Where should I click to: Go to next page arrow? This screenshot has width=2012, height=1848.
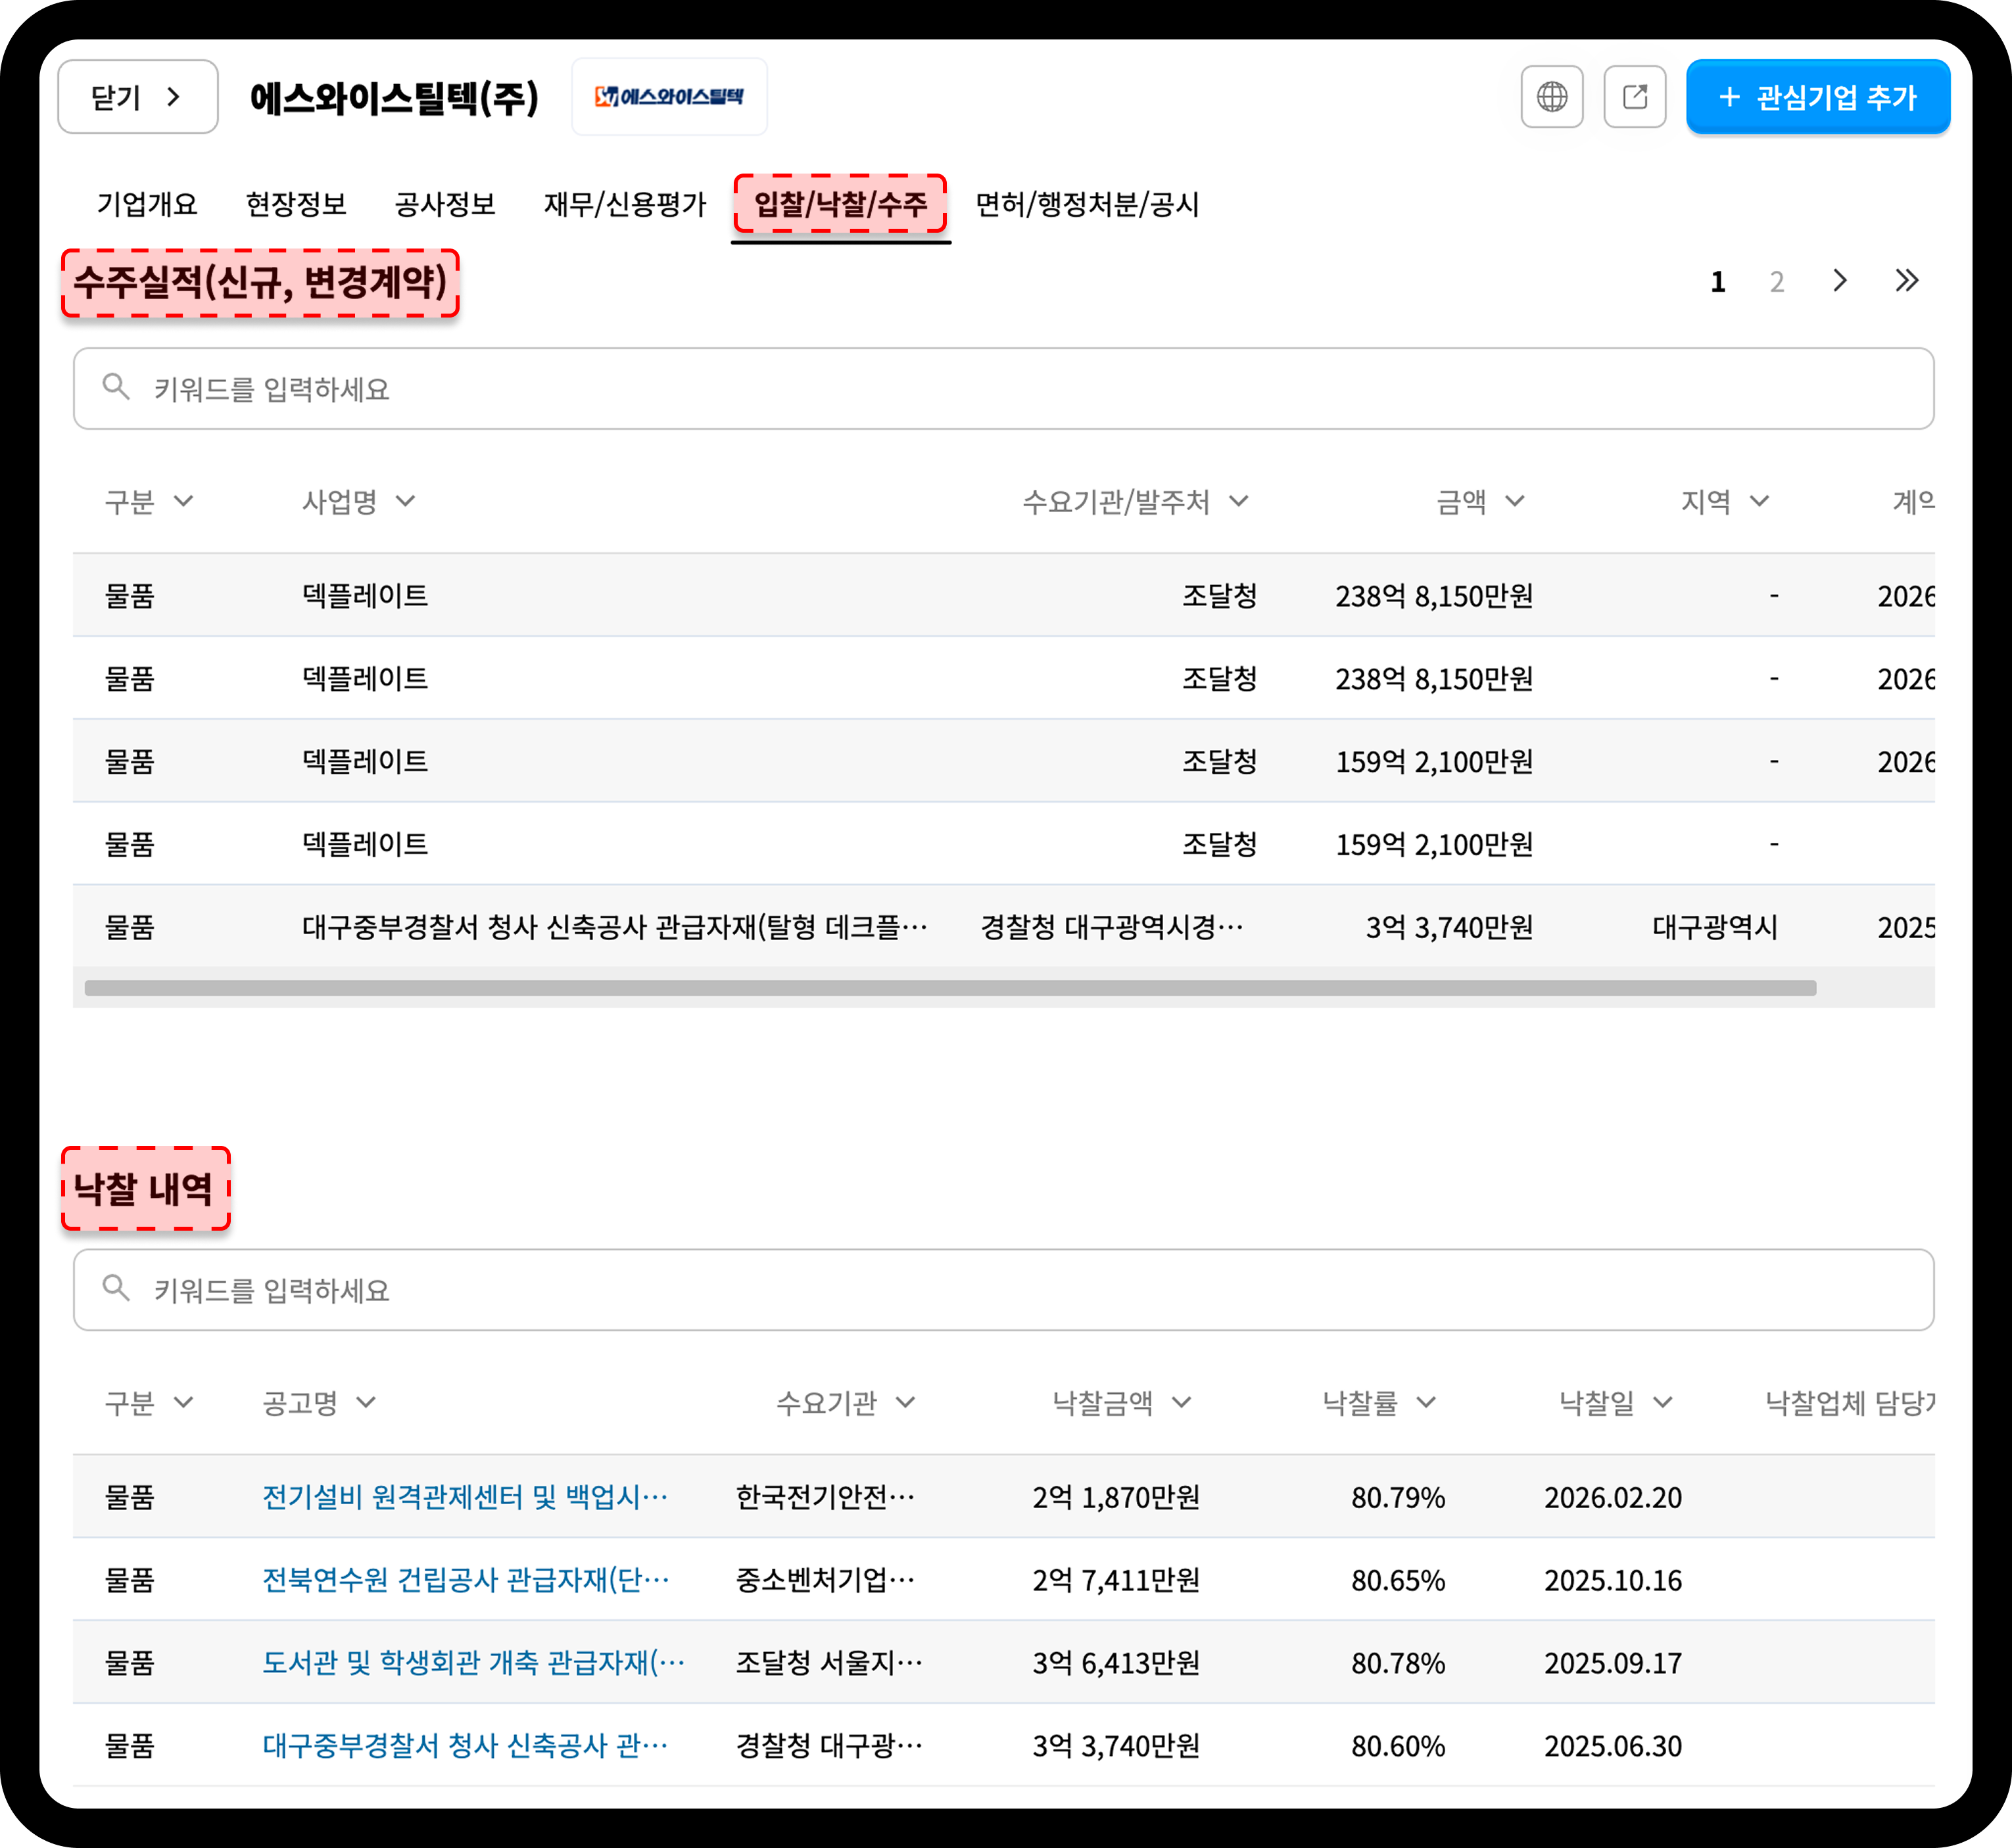tap(1839, 281)
